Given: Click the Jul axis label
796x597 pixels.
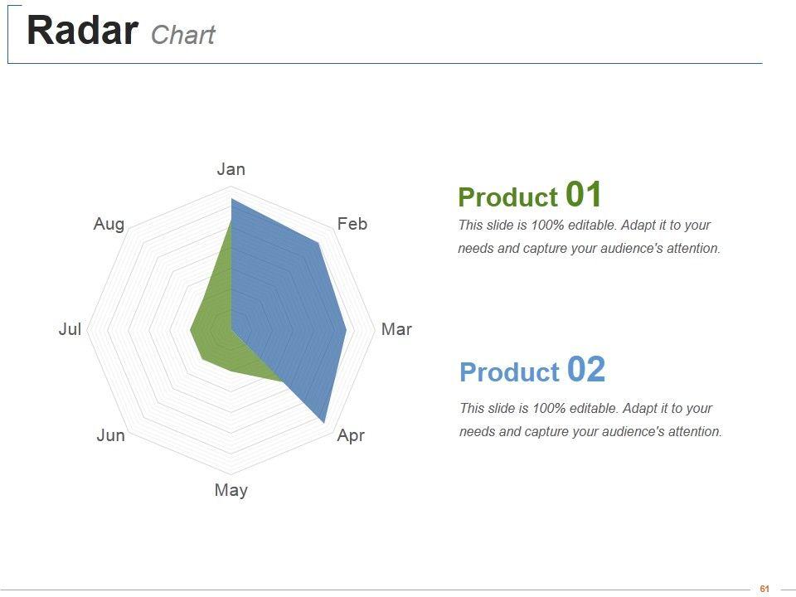Looking at the screenshot, I should pos(70,329).
